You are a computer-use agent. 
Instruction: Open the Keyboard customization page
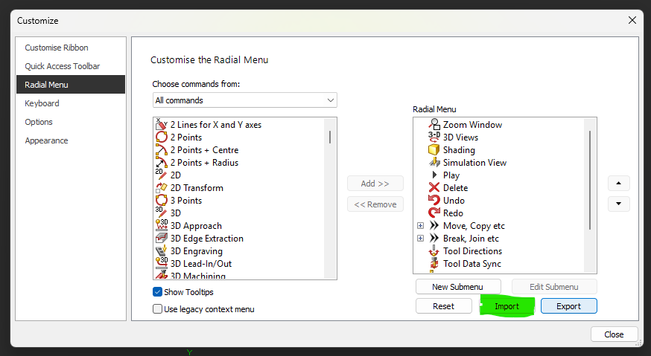[x=42, y=103]
